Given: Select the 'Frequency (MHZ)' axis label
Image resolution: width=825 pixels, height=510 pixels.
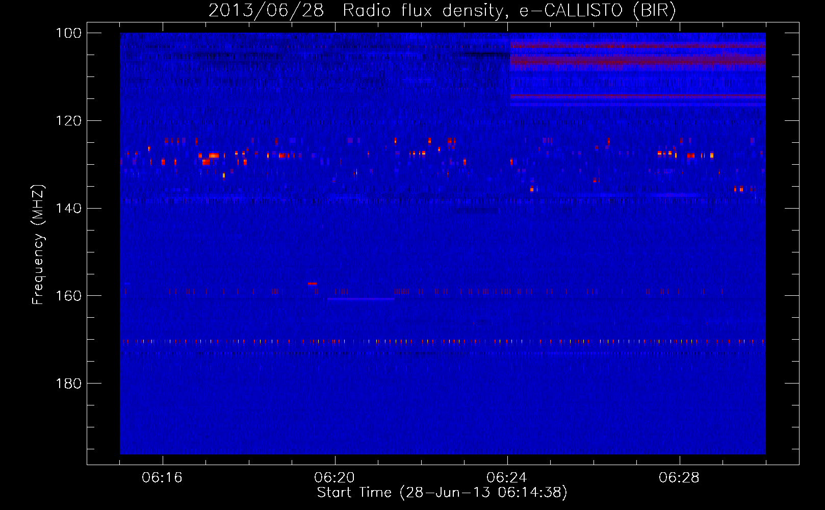Looking at the screenshot, I should 38,245.
